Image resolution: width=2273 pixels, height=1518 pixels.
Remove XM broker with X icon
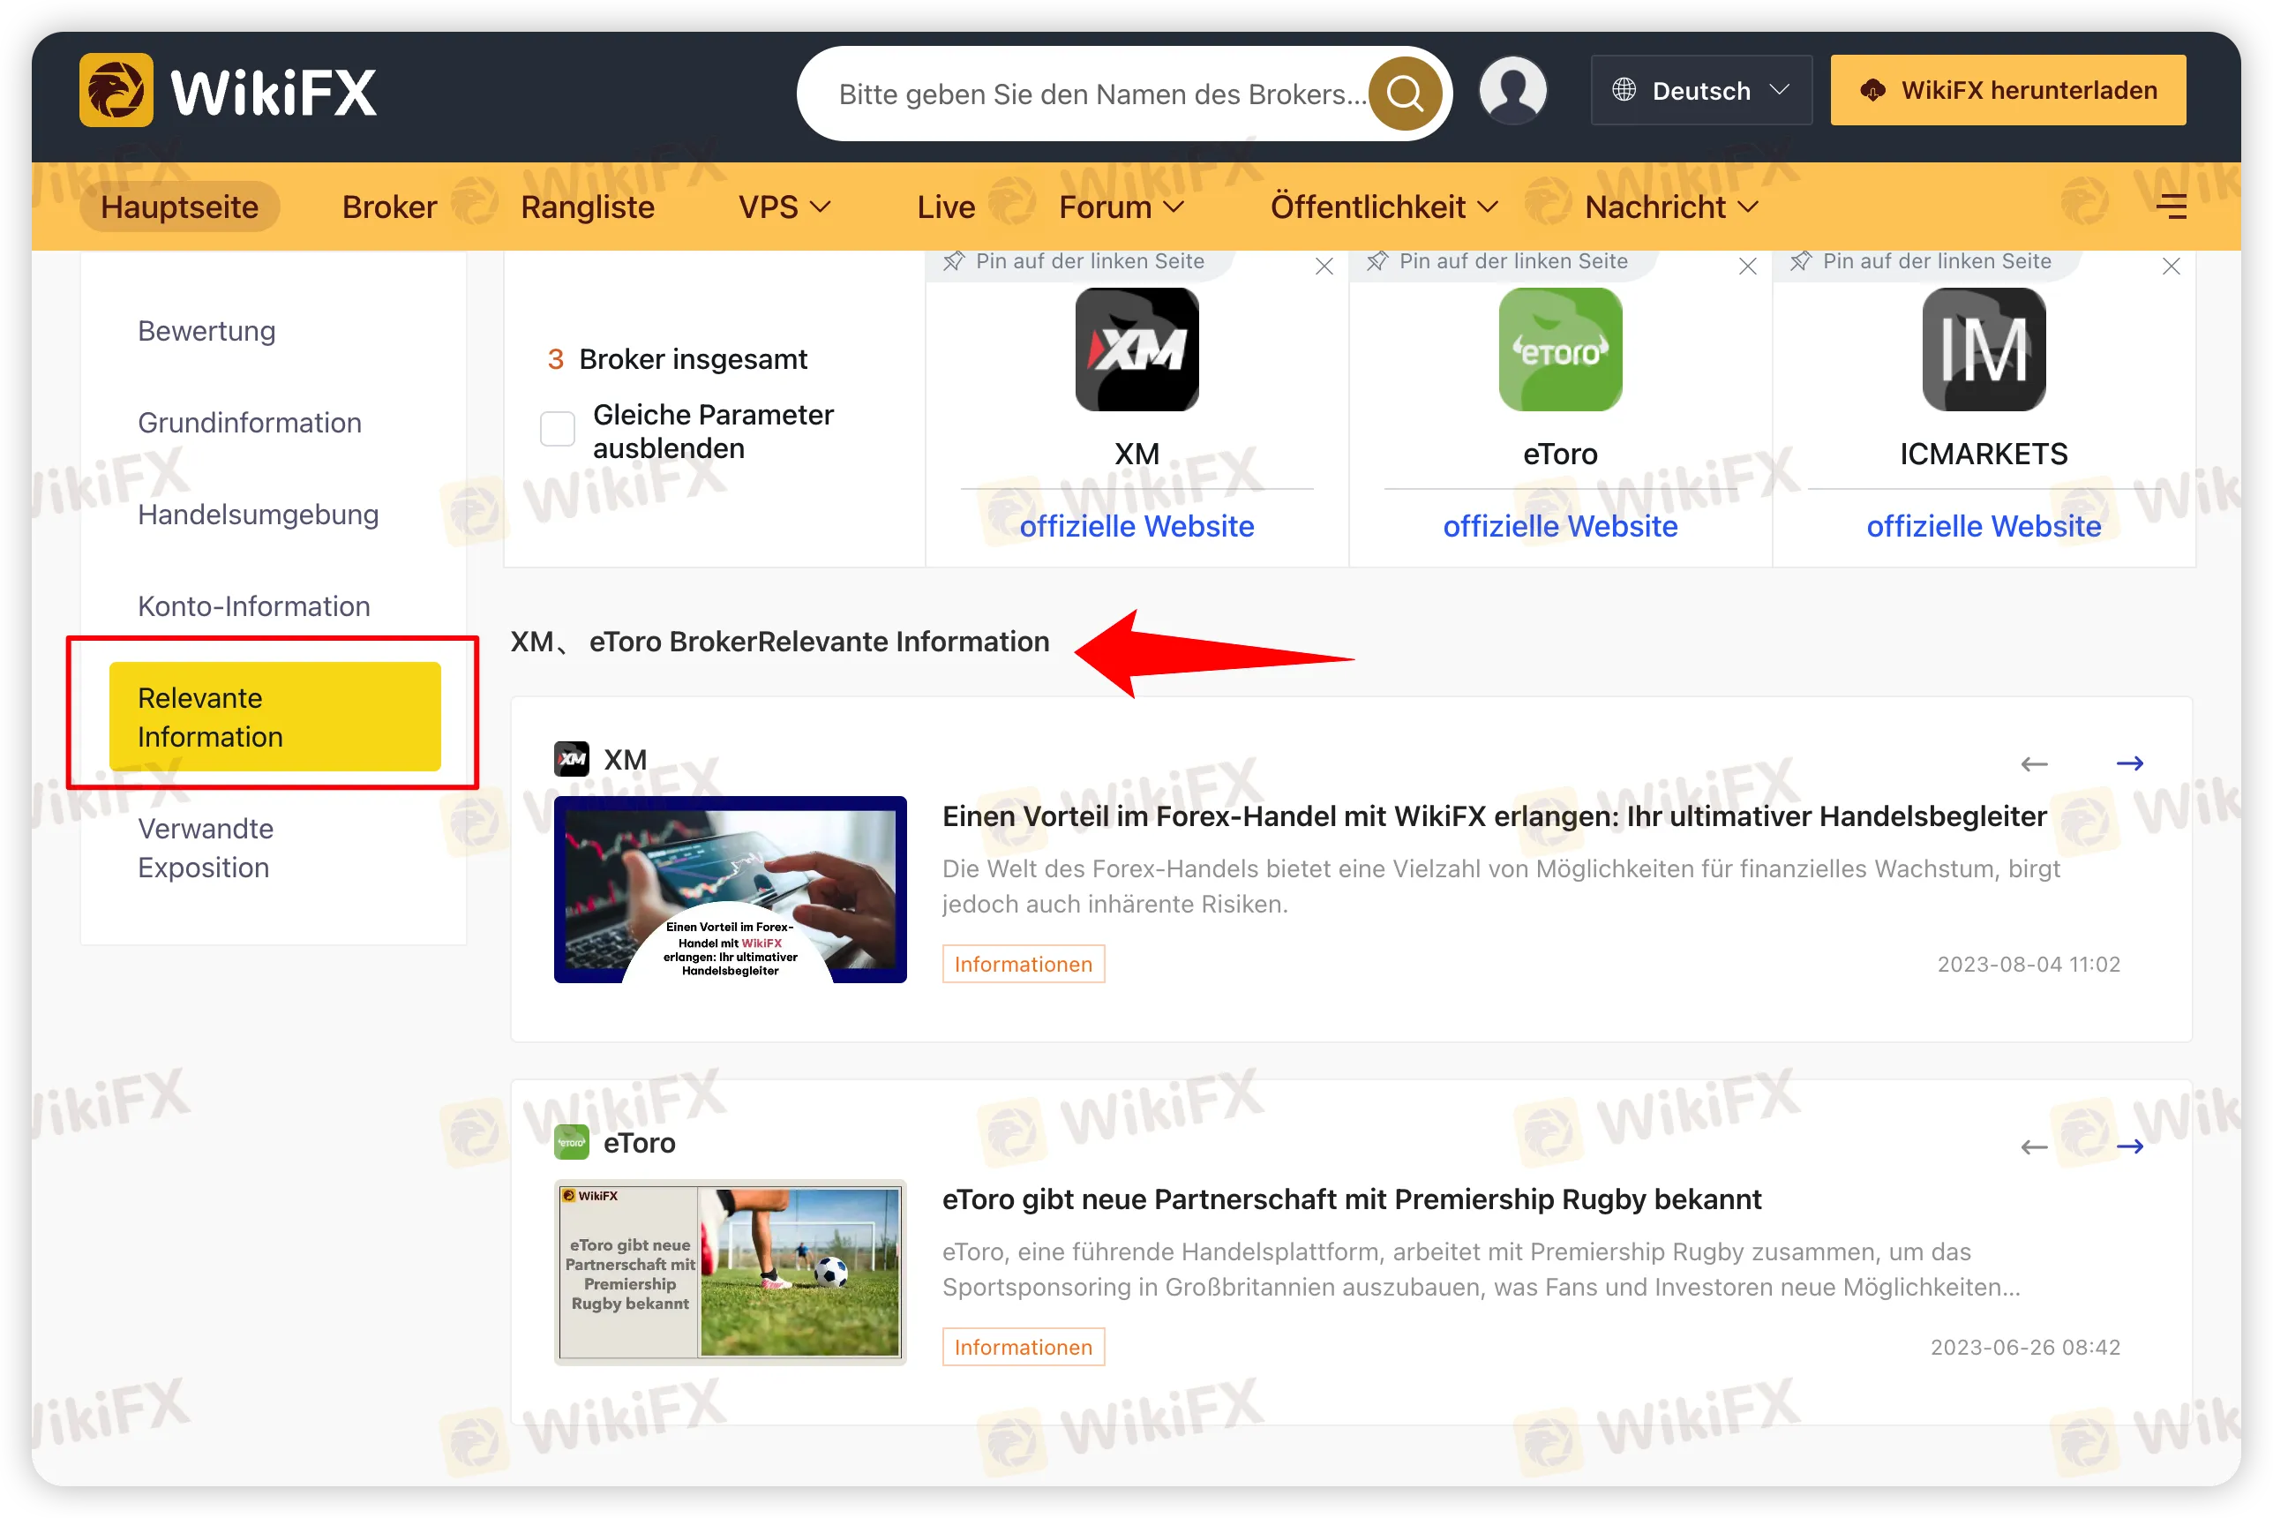point(1324,267)
